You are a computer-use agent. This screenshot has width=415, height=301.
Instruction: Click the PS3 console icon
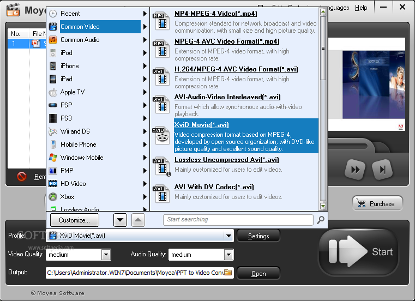coord(53,118)
